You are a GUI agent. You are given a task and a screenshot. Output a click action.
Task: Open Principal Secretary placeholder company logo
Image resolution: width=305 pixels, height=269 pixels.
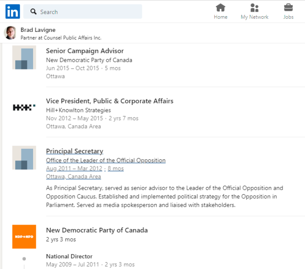click(24, 158)
